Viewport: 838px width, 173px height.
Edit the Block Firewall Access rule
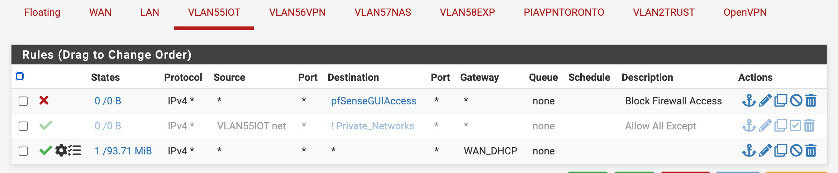pos(765,101)
